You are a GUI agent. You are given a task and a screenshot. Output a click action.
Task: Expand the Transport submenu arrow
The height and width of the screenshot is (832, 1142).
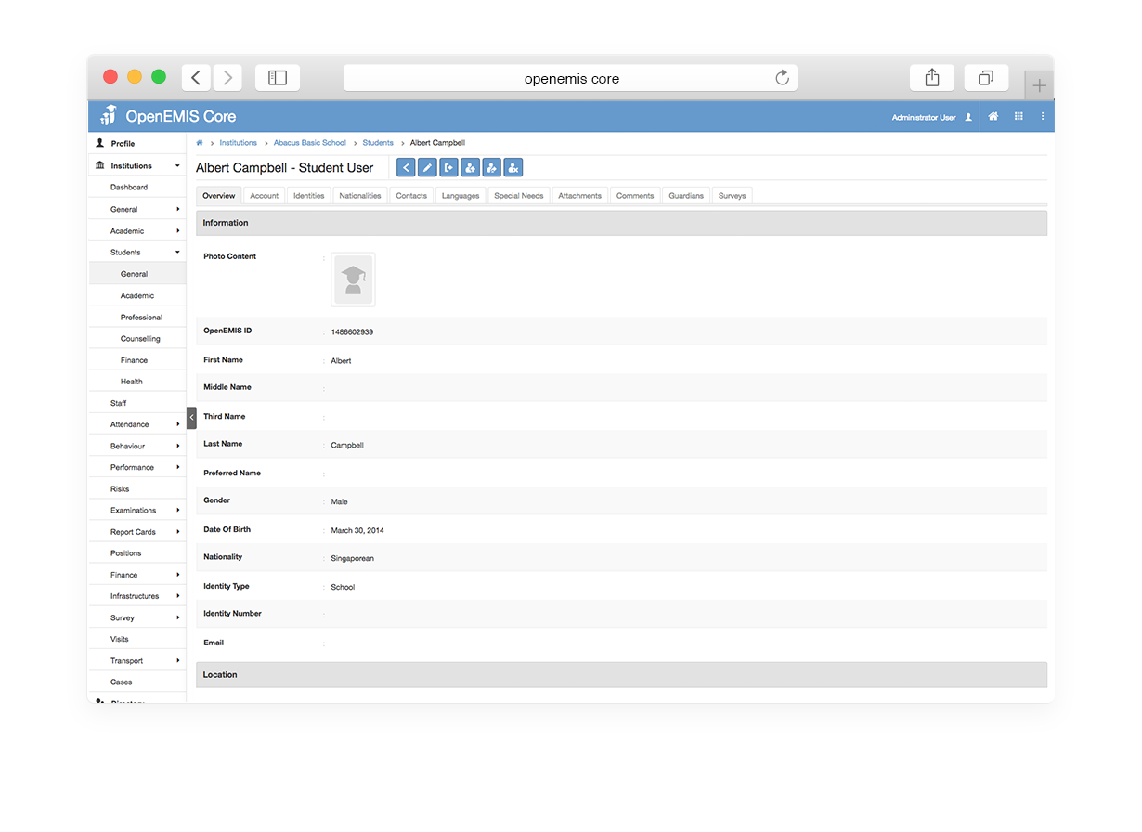tap(177, 660)
